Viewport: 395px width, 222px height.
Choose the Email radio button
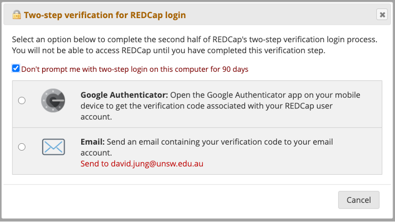tap(22, 147)
